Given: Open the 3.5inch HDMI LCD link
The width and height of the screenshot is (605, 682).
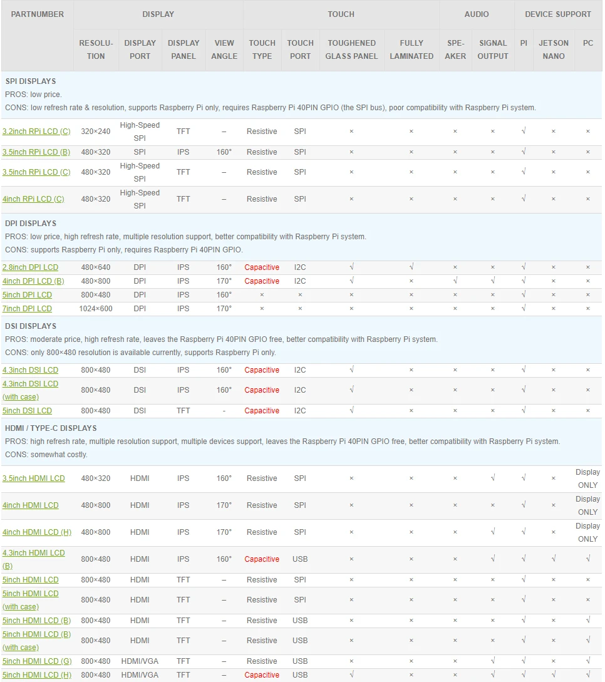Looking at the screenshot, I should (x=33, y=478).
